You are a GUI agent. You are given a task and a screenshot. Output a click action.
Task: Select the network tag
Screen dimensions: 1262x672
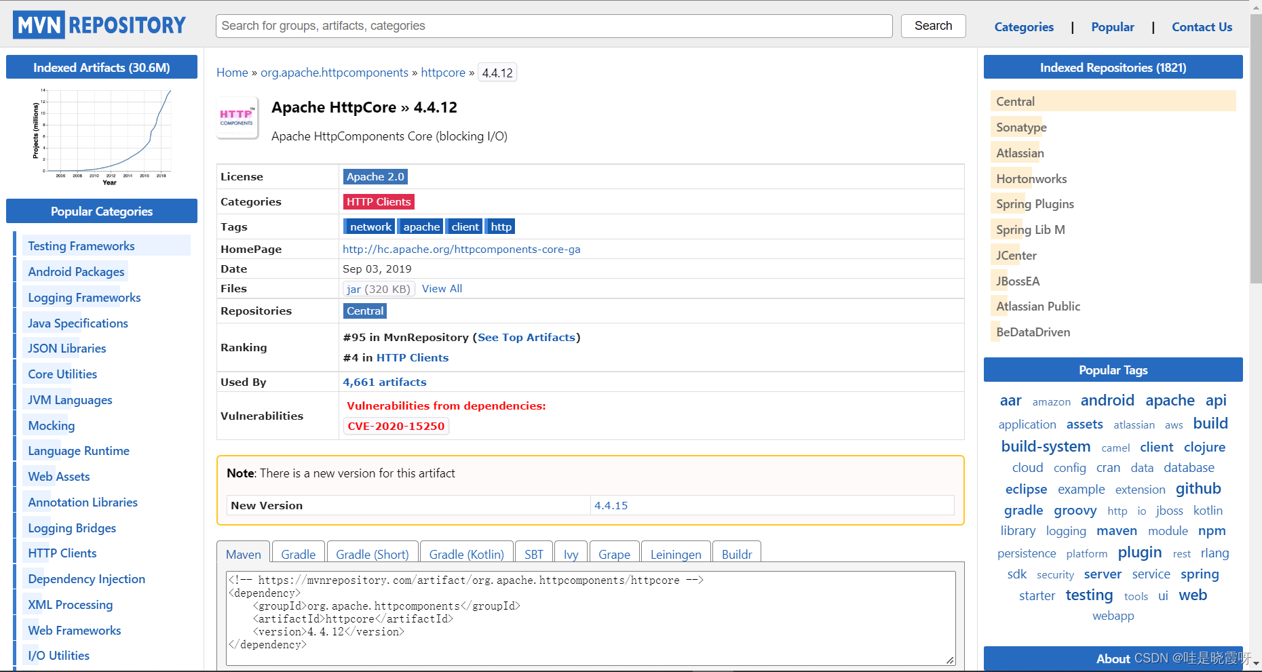click(x=370, y=226)
